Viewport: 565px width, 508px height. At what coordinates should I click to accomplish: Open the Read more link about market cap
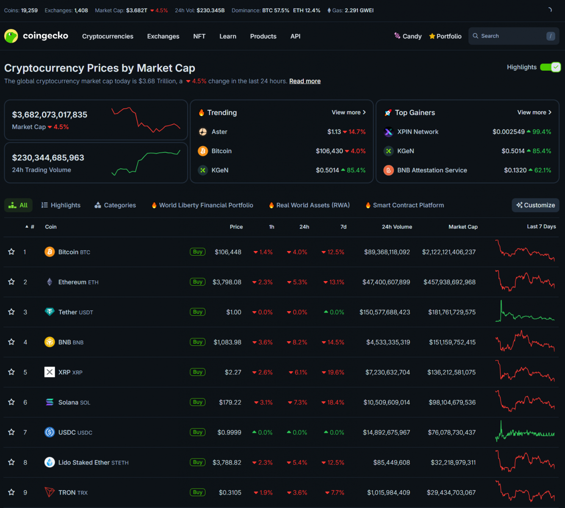point(305,81)
